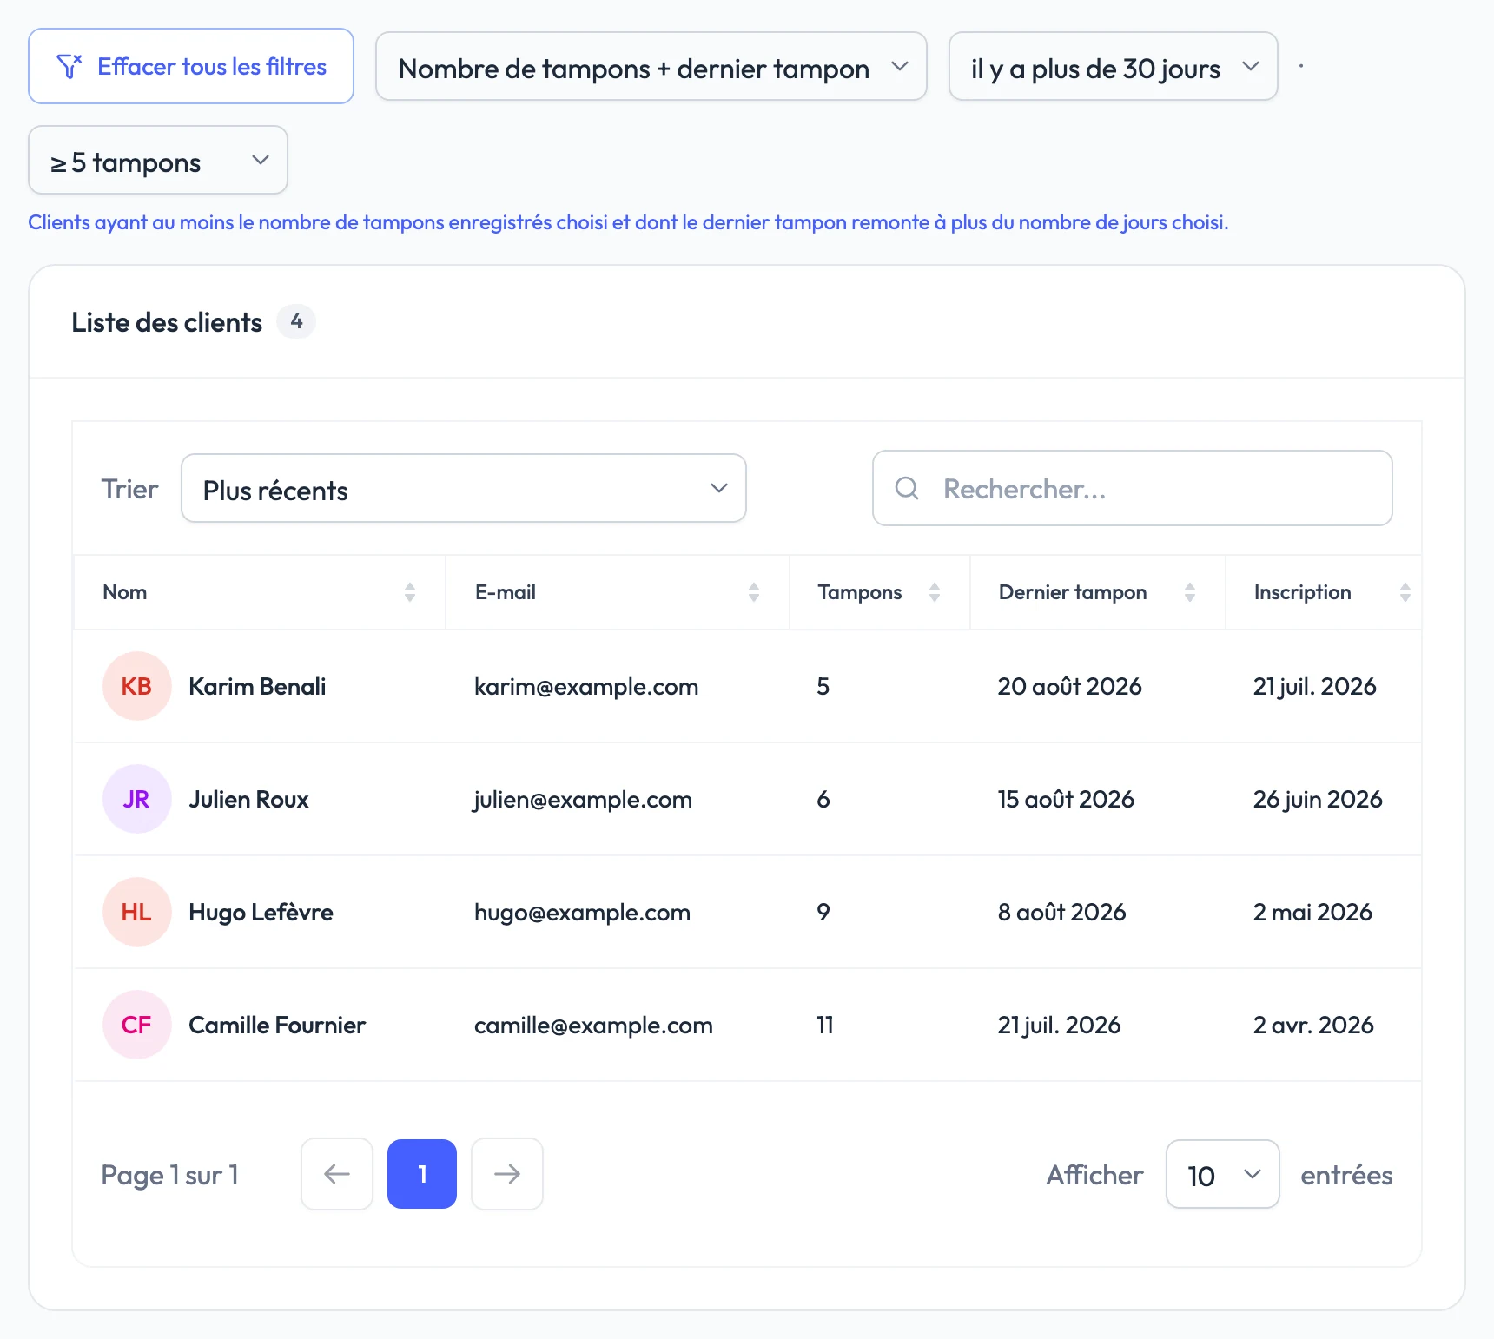Image resolution: width=1494 pixels, height=1339 pixels.
Task: Open the karim@example.com email cell
Action: coord(586,687)
